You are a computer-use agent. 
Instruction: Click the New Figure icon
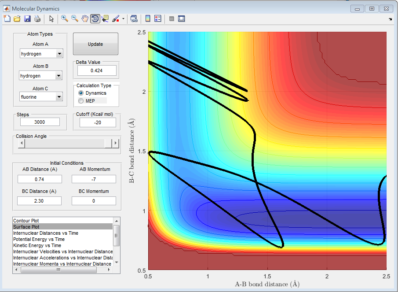pyautogui.click(x=7, y=18)
